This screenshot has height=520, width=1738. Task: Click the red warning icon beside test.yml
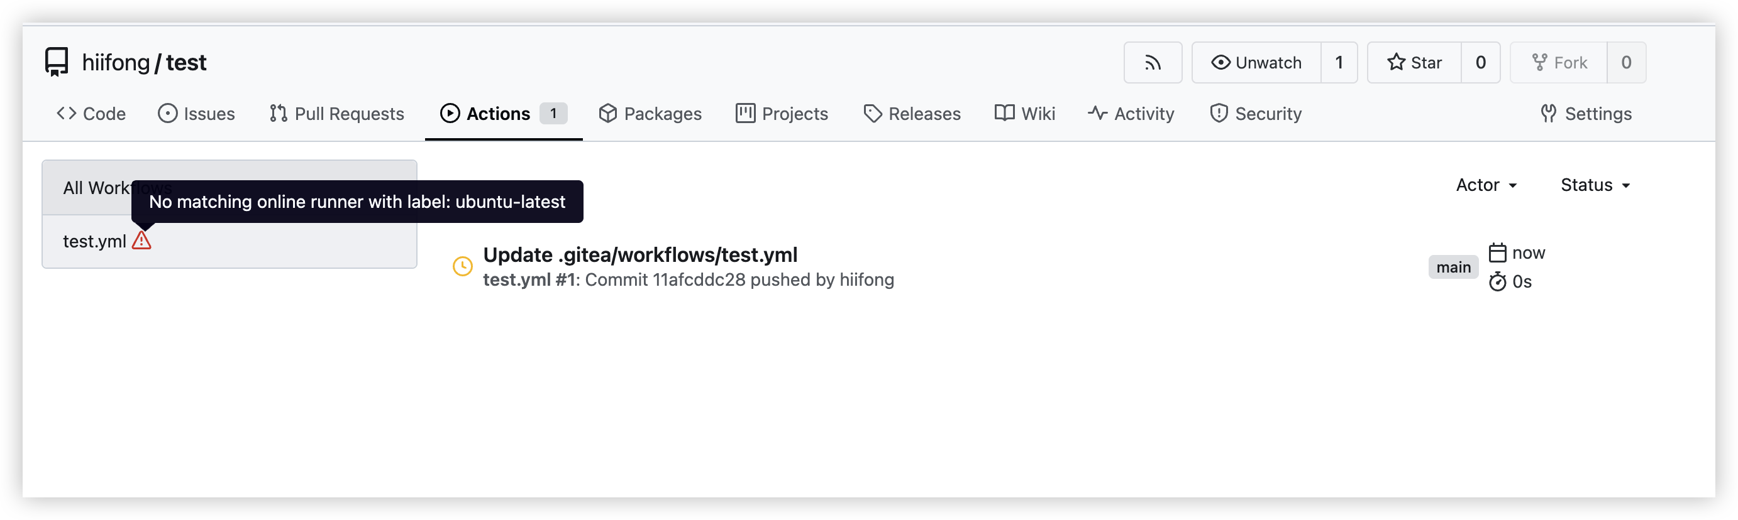tap(141, 241)
